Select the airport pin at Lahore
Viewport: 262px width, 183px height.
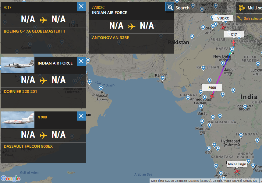203,27
